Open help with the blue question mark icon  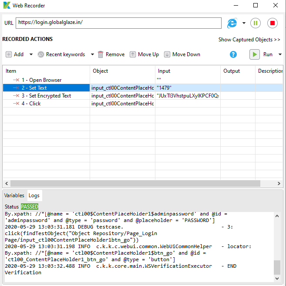pyautogui.click(x=233, y=54)
